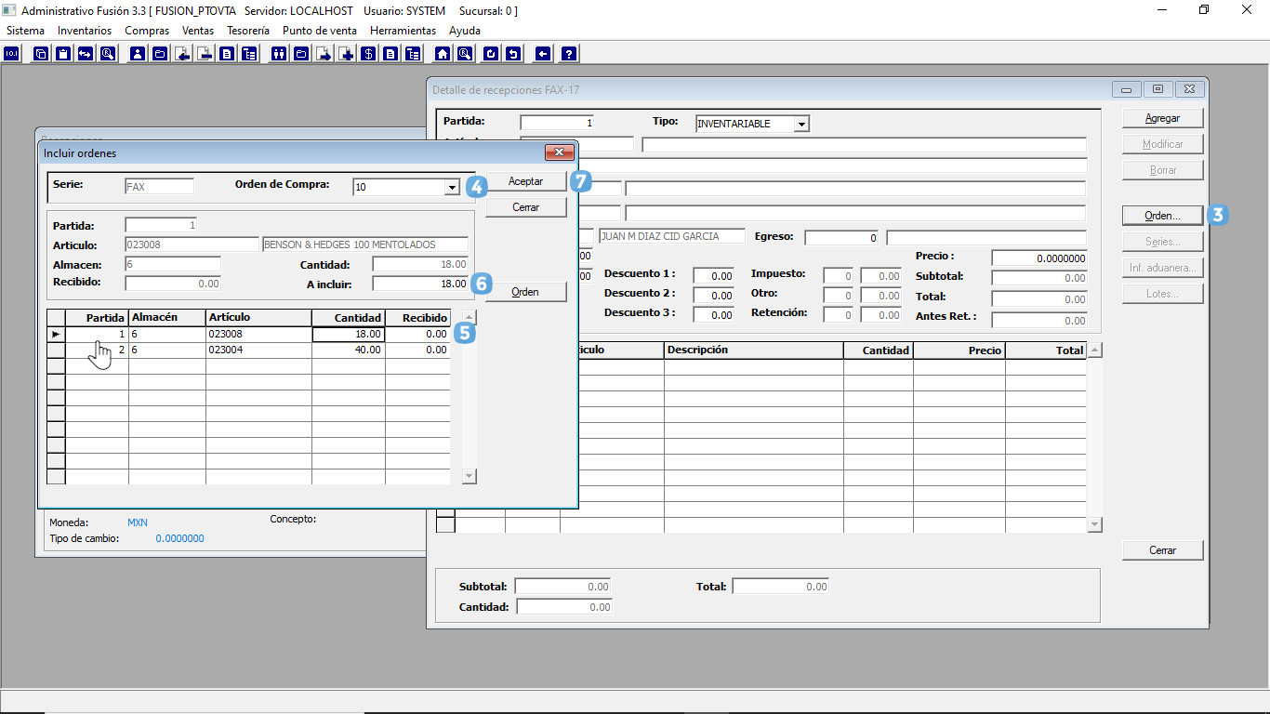
Task: Click the "Orden..." button in Detalle de recepciones
Action: [x=1162, y=216]
